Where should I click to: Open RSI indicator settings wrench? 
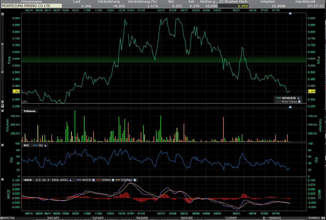tap(45, 146)
